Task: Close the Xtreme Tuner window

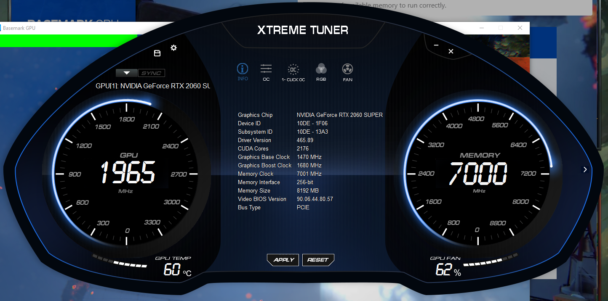Action: point(451,51)
